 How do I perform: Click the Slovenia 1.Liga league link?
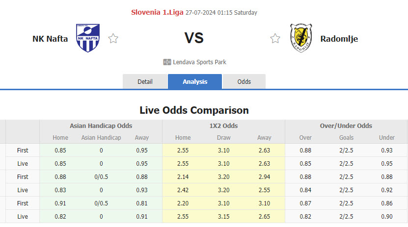tap(158, 12)
